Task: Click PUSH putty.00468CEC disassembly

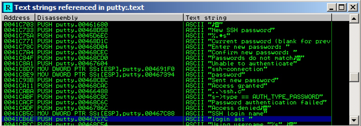Action: pos(73,52)
